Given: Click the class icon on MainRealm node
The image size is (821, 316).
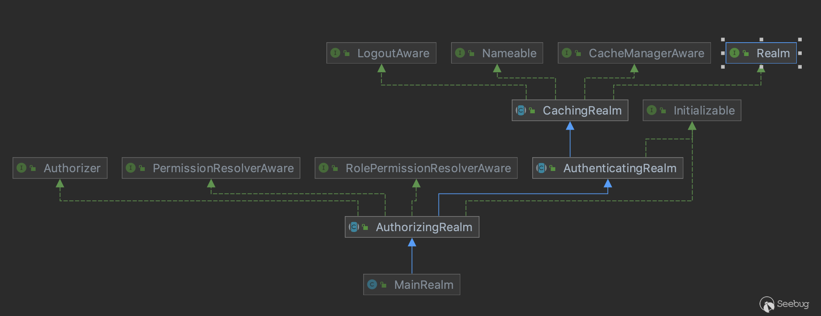Looking at the screenshot, I should (x=372, y=285).
